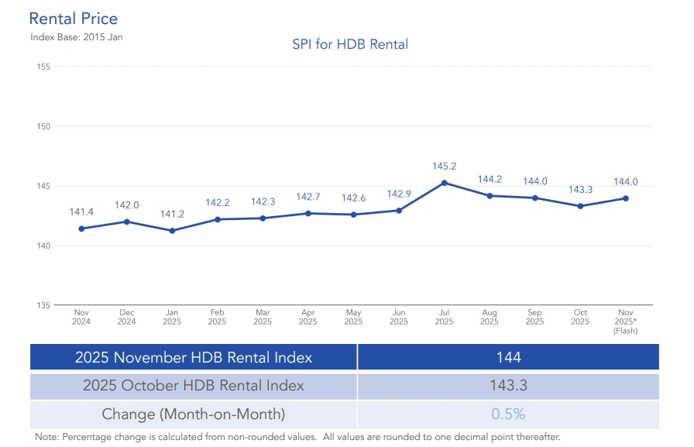Select the 'Change (Month-on-Month)' table cell
The width and height of the screenshot is (694, 447).
coord(194,414)
